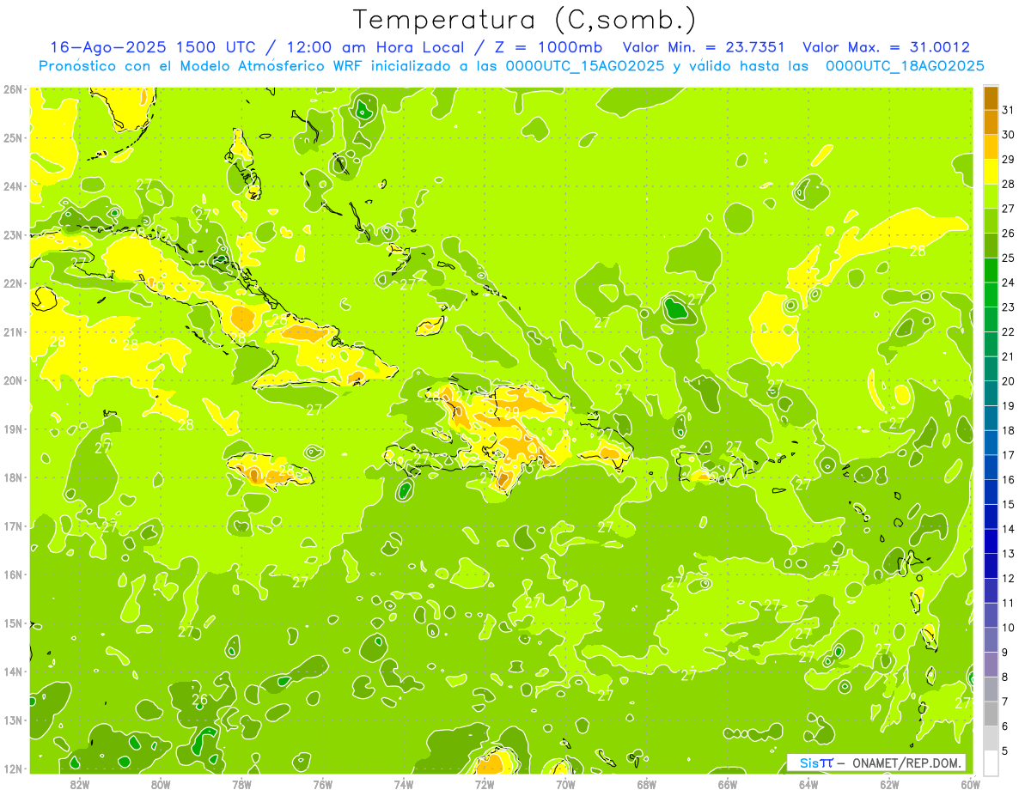This screenshot has height=796, width=1031.
Task: Click the '23N' latitude axis label
Action: click(13, 234)
